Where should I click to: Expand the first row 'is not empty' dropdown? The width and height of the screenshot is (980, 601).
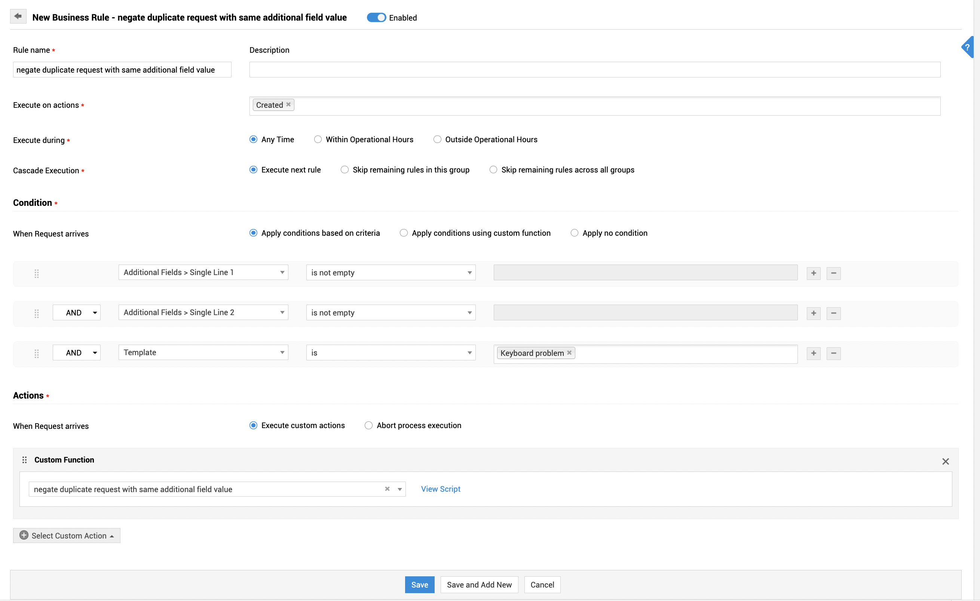pyautogui.click(x=391, y=273)
